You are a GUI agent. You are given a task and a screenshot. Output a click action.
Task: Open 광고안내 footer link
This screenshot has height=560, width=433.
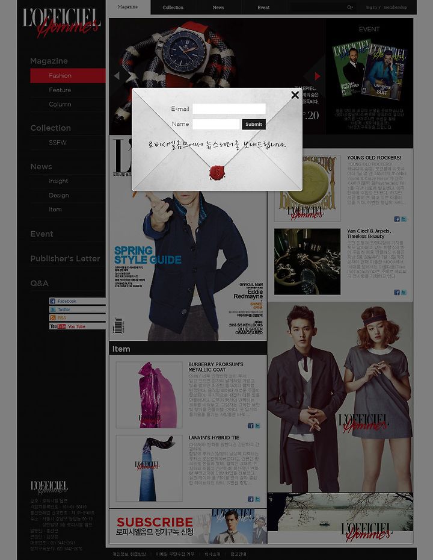(x=238, y=554)
